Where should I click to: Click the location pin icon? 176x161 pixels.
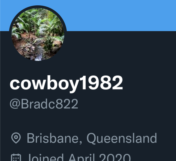coord(16,138)
